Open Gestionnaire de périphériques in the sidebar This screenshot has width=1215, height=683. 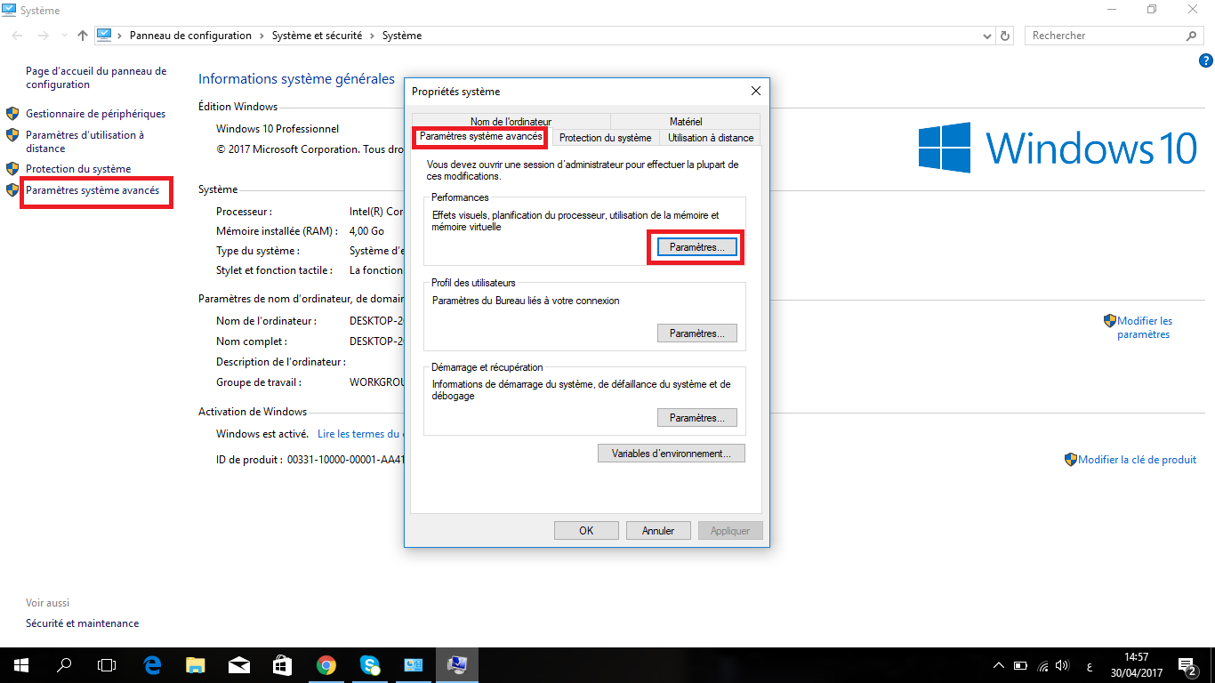coord(95,114)
